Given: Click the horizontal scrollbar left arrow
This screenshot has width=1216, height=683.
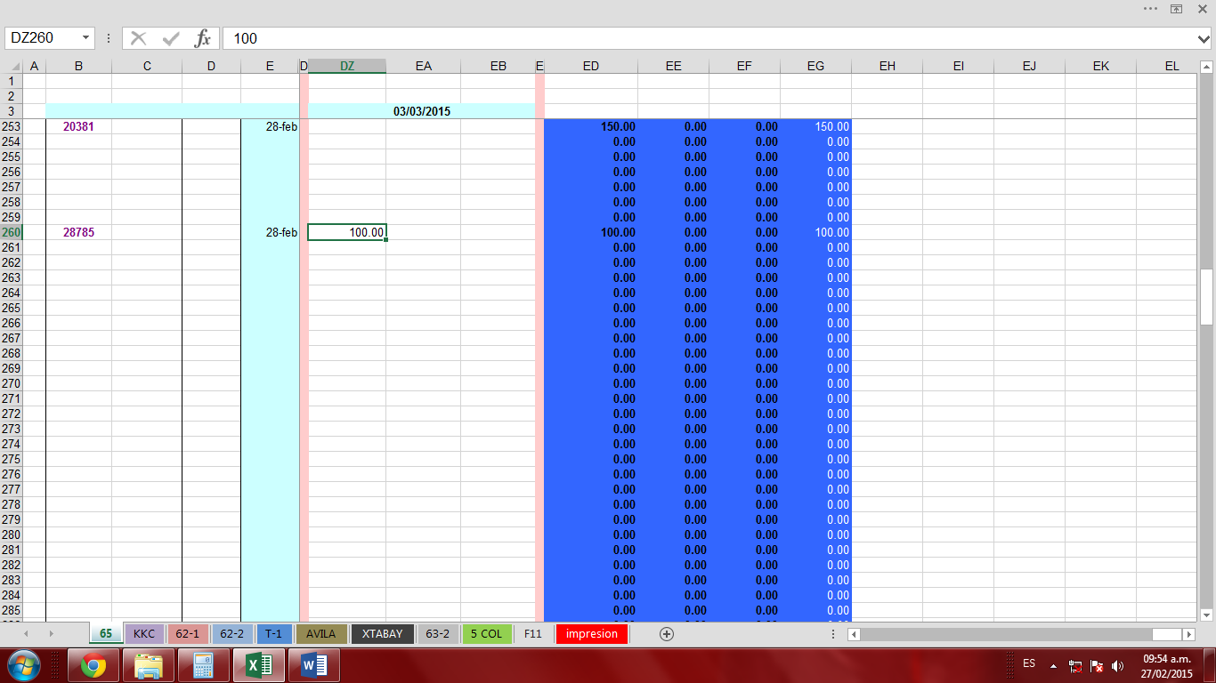Looking at the screenshot, I should (854, 634).
